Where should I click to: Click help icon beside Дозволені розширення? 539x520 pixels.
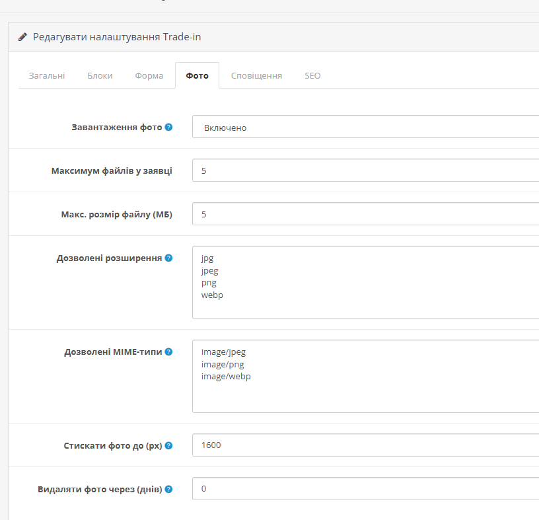[168, 258]
